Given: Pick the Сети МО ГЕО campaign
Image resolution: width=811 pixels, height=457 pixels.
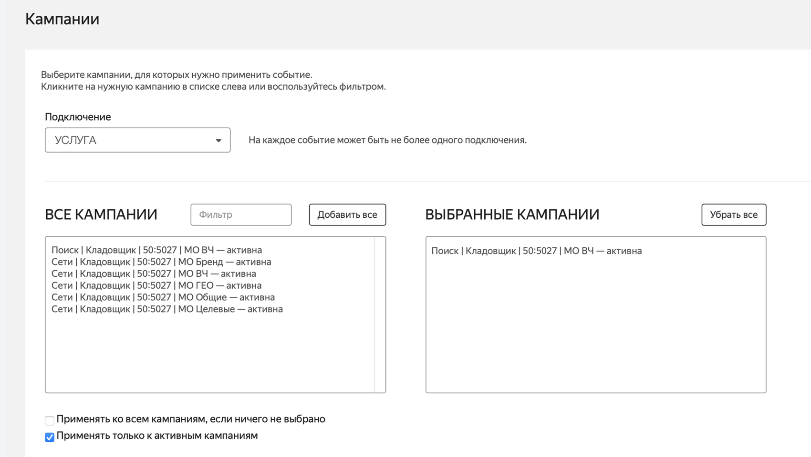Looking at the screenshot, I should coord(156,286).
